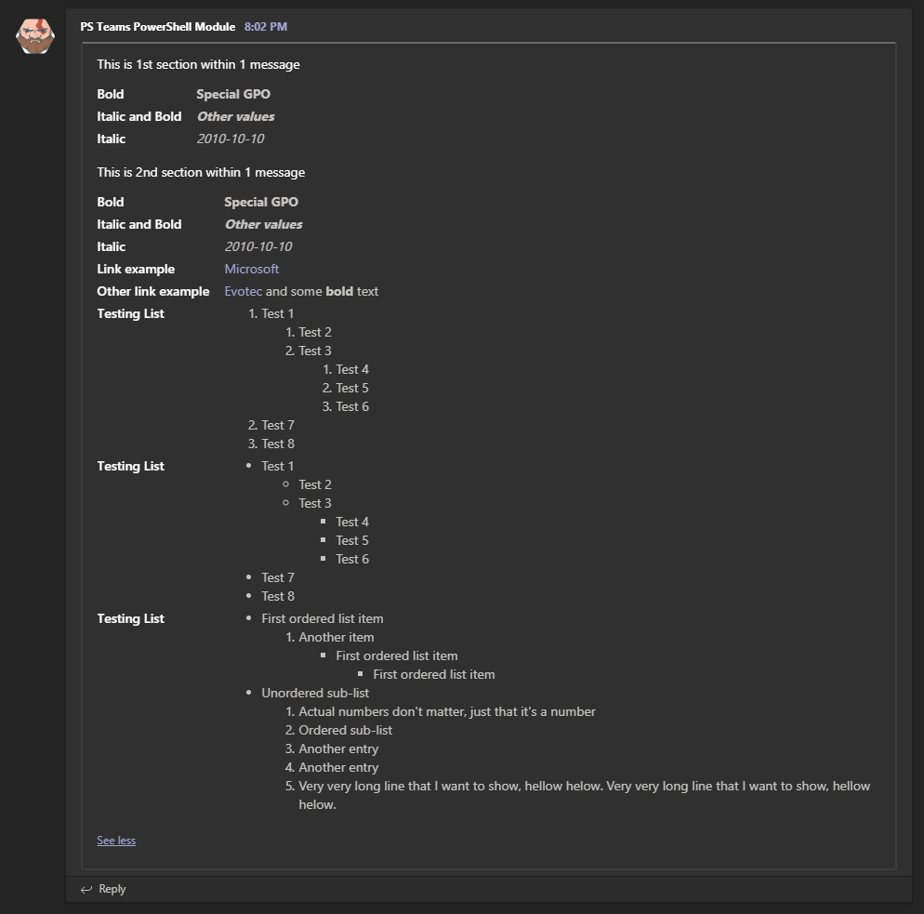Click the '1st section within 1 message' heading
924x914 pixels.
[198, 64]
